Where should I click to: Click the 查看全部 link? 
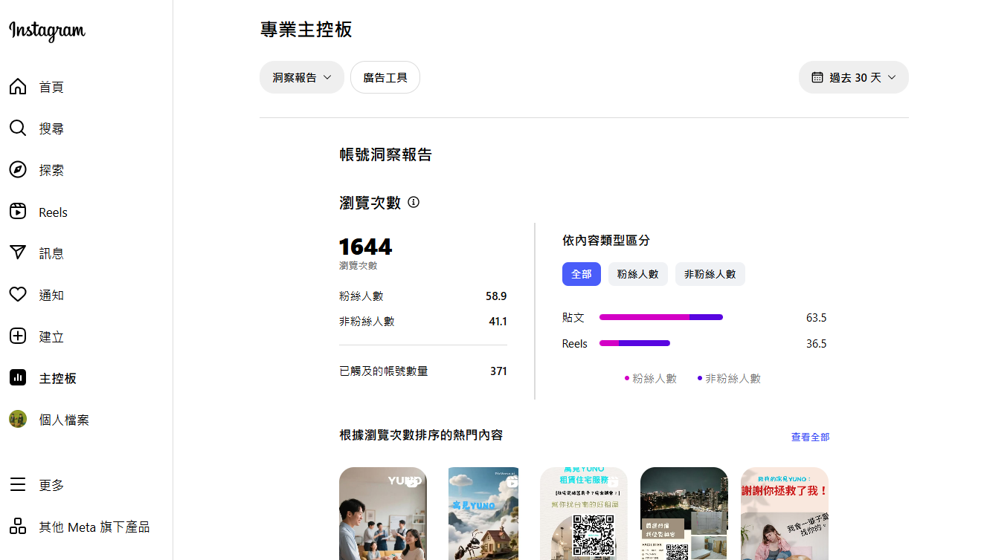pyautogui.click(x=810, y=437)
